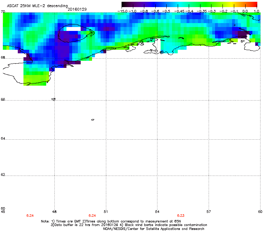This screenshot has height=231, width=263.
Task: Click the "-0.6" color scale label
Action: (x=155, y=11)
